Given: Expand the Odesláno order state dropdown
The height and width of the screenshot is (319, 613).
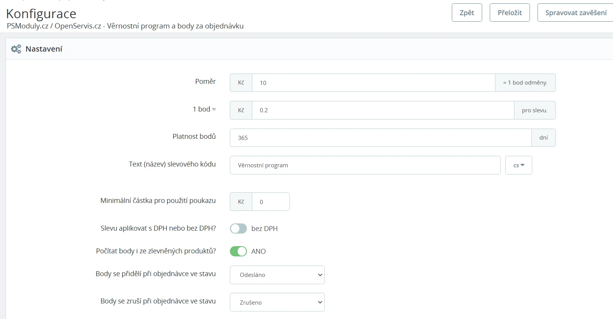Looking at the screenshot, I should click(277, 275).
